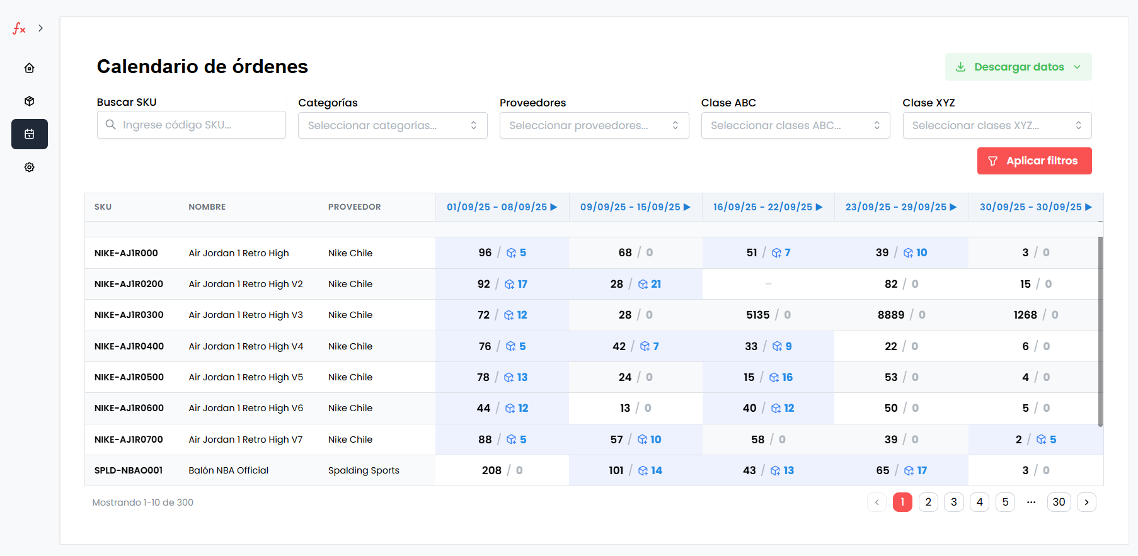Open the Categorías dropdown
This screenshot has height=556, width=1138.
pos(392,125)
